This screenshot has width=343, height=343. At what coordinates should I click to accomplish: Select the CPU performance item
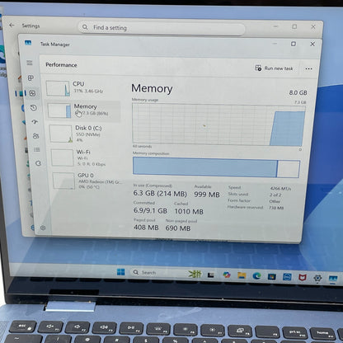coord(82,87)
